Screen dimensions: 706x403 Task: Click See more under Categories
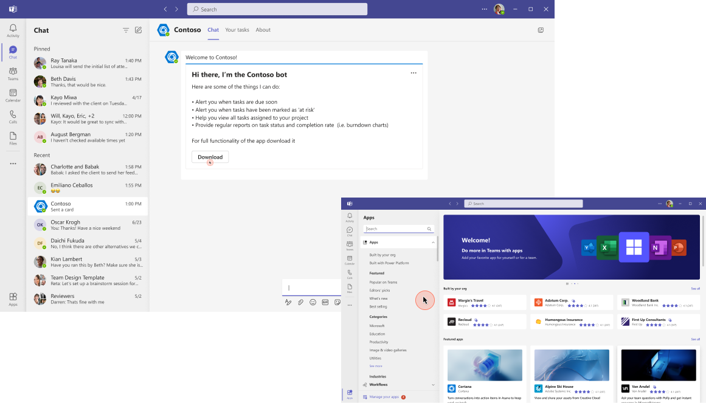coord(376,366)
